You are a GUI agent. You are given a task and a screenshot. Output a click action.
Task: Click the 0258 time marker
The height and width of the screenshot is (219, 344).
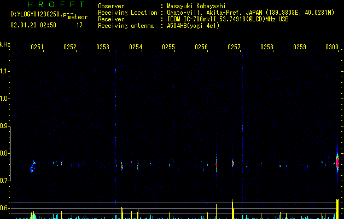[267, 47]
